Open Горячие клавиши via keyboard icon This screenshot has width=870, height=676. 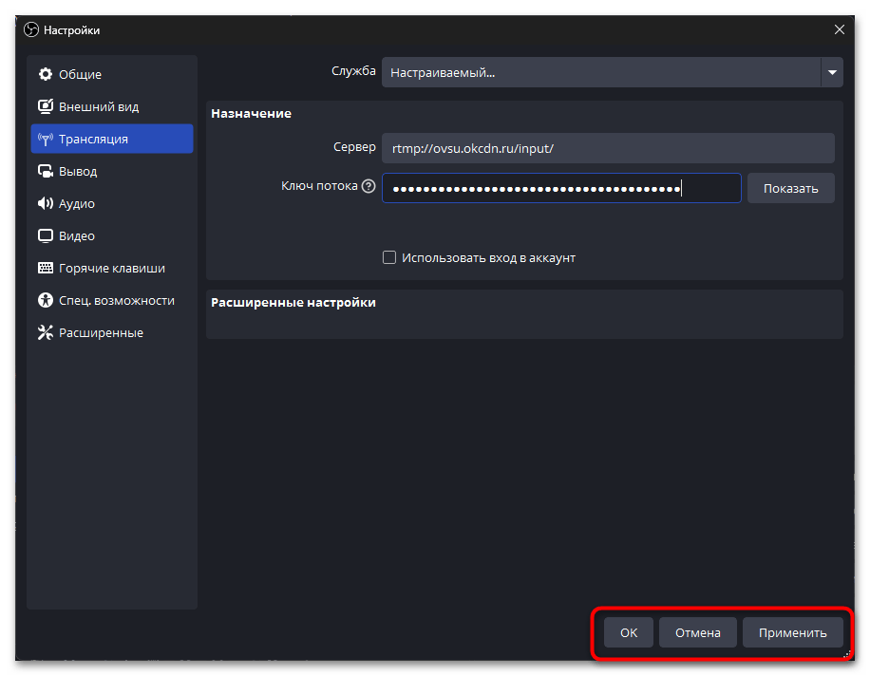click(45, 269)
